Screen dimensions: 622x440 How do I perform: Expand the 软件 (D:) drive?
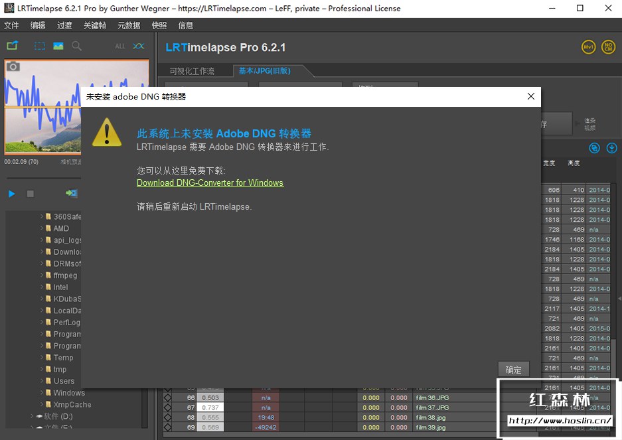point(32,416)
